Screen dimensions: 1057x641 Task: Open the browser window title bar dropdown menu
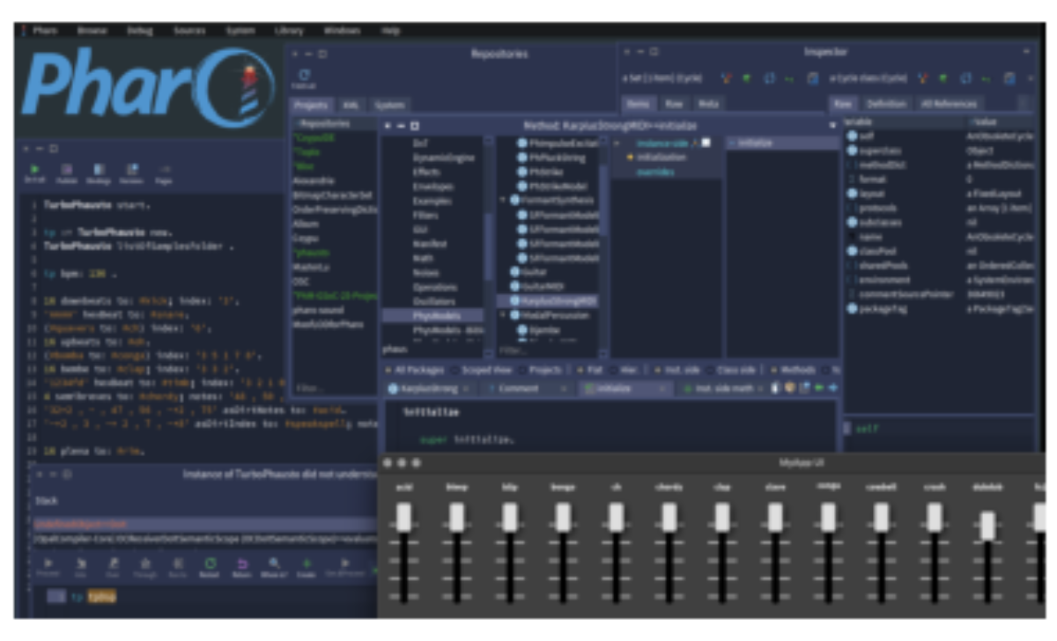832,126
